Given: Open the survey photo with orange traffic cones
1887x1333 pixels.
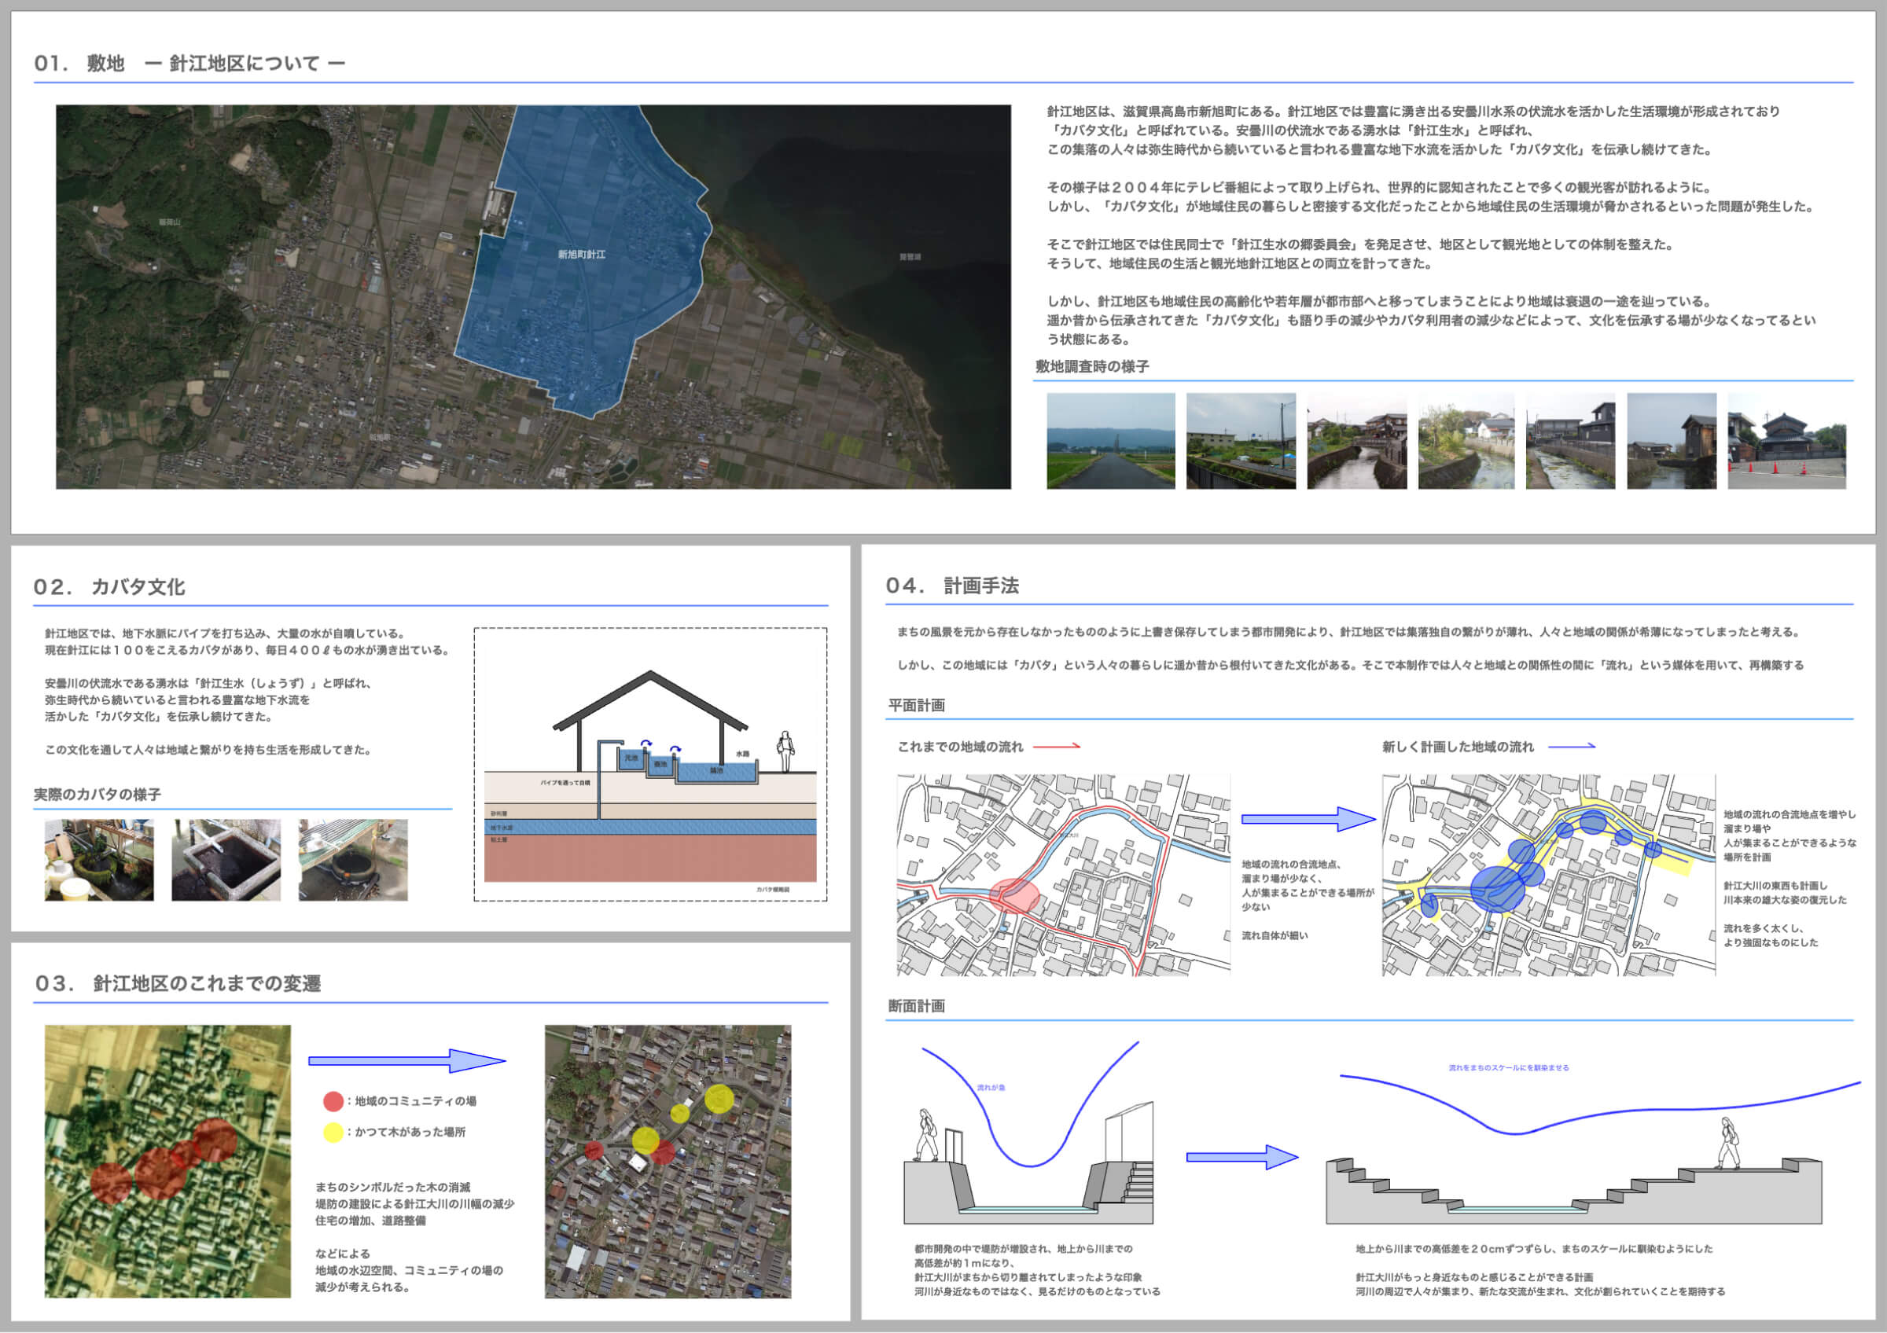Looking at the screenshot, I should [1786, 441].
